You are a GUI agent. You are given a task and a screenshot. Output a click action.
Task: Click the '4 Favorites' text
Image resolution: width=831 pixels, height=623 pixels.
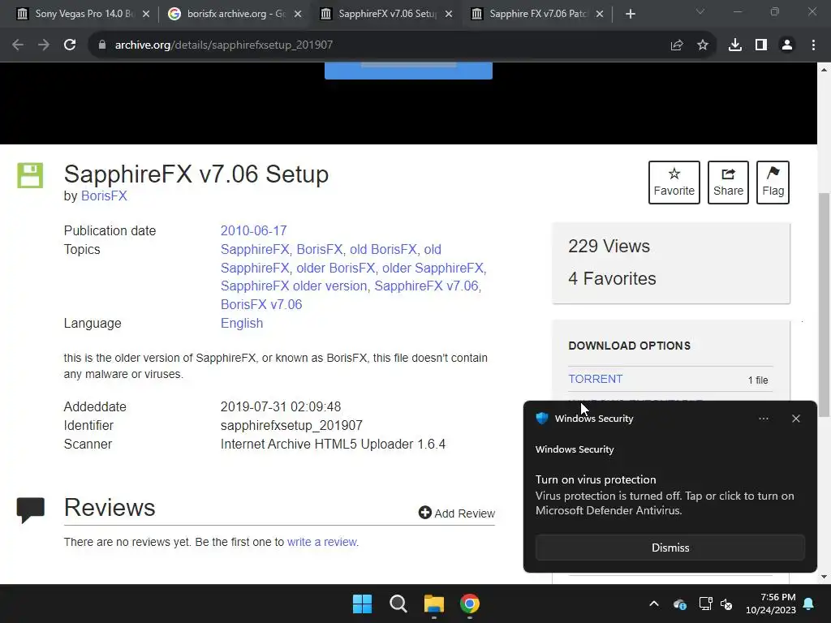pyautogui.click(x=612, y=279)
